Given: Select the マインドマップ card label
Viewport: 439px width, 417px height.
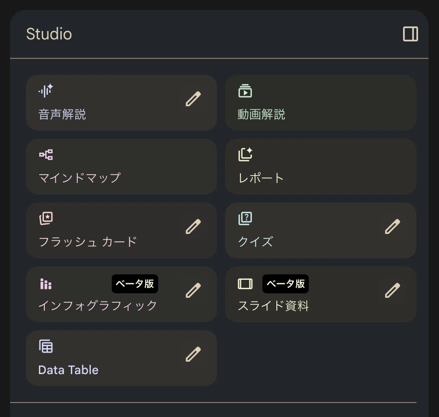Looking at the screenshot, I should point(79,178).
